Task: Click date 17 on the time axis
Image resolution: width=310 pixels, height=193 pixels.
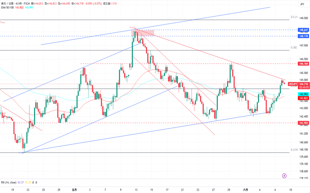Action: pyautogui.click(x=167, y=190)
